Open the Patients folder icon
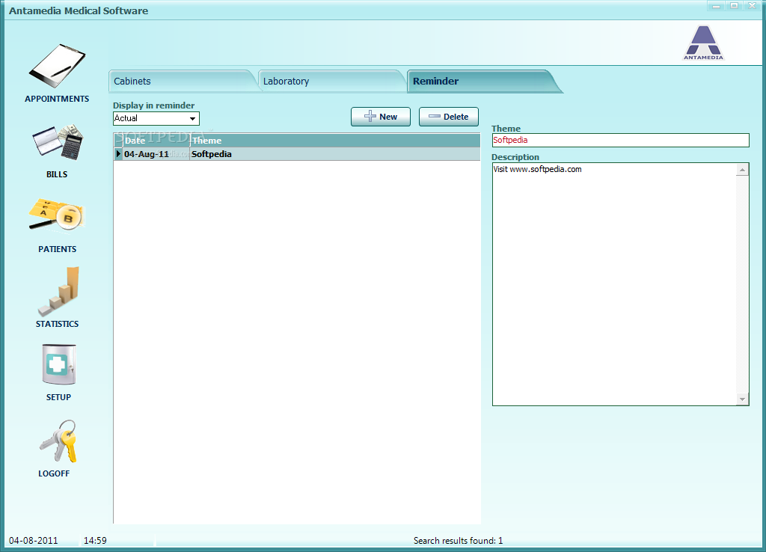The image size is (766, 552). pos(57,215)
